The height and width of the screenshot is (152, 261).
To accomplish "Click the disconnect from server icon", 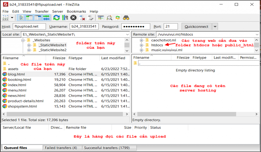I will point(82,18).
